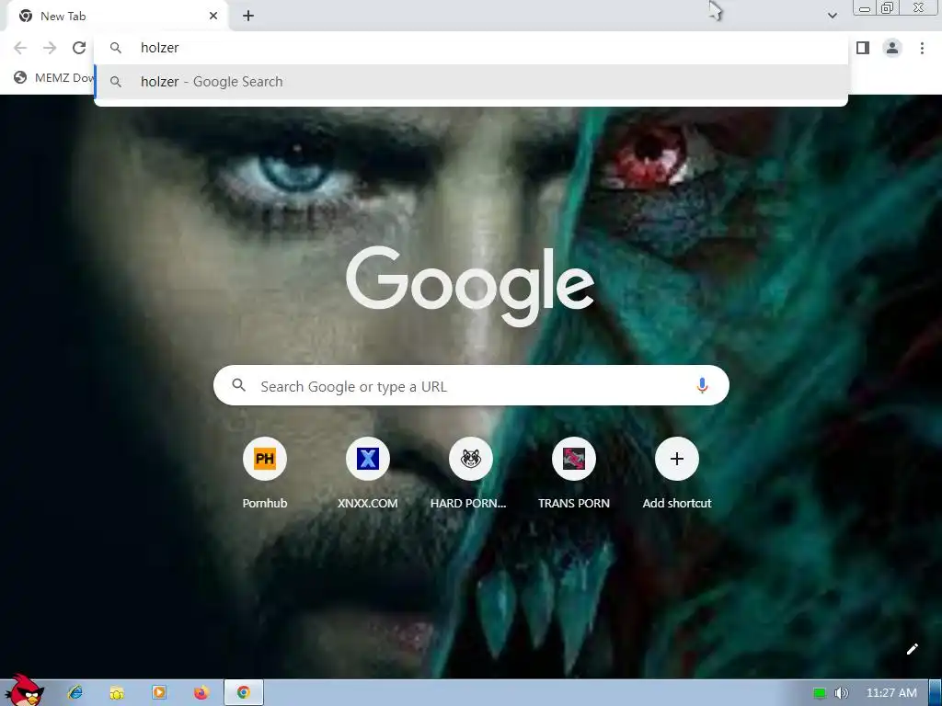Image resolution: width=942 pixels, height=706 pixels.
Task: Open the Angry Birds start button
Action: (x=25, y=690)
